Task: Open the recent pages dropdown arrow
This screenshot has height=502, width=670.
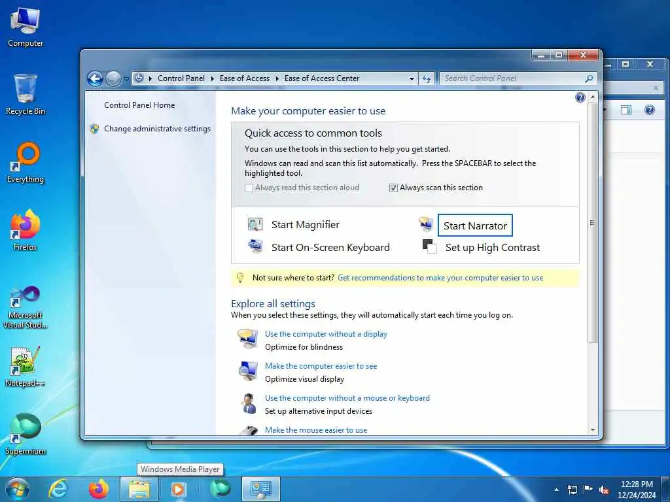Action: click(126, 79)
